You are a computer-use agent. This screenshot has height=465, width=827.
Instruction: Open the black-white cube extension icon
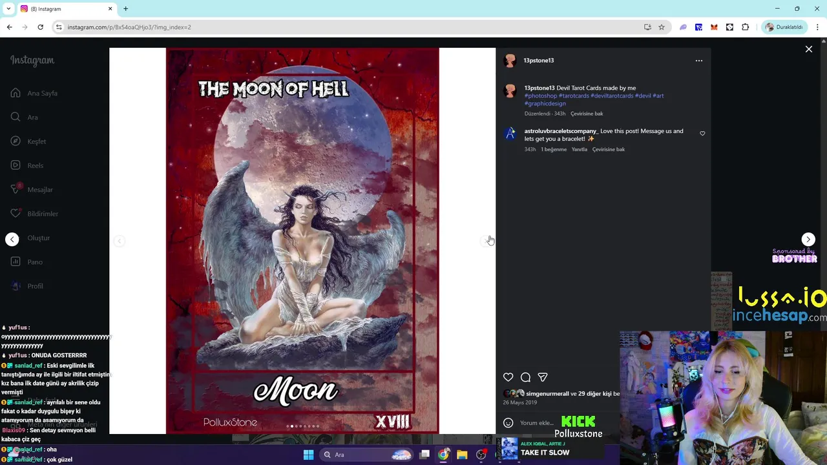click(729, 27)
